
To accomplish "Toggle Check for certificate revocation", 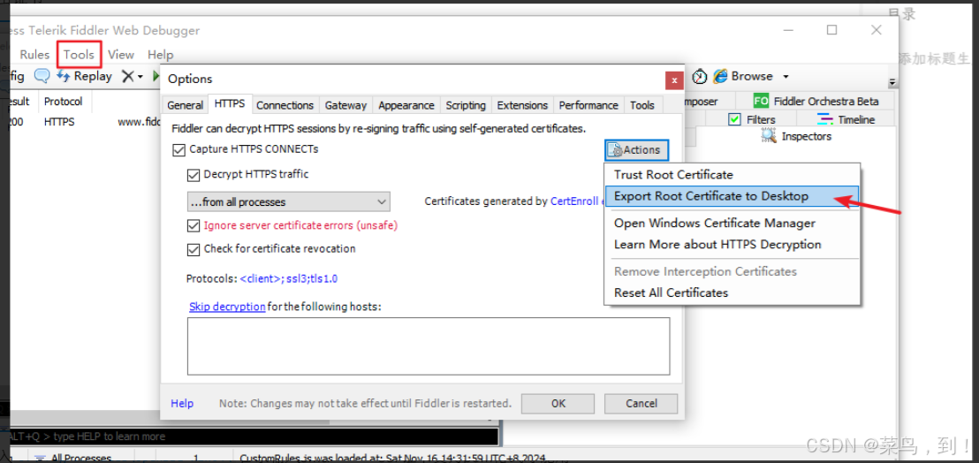I will click(194, 249).
